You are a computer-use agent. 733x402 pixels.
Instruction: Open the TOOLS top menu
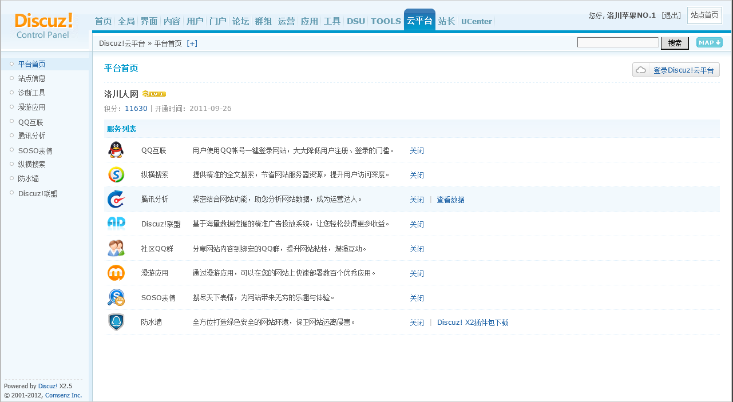click(386, 21)
